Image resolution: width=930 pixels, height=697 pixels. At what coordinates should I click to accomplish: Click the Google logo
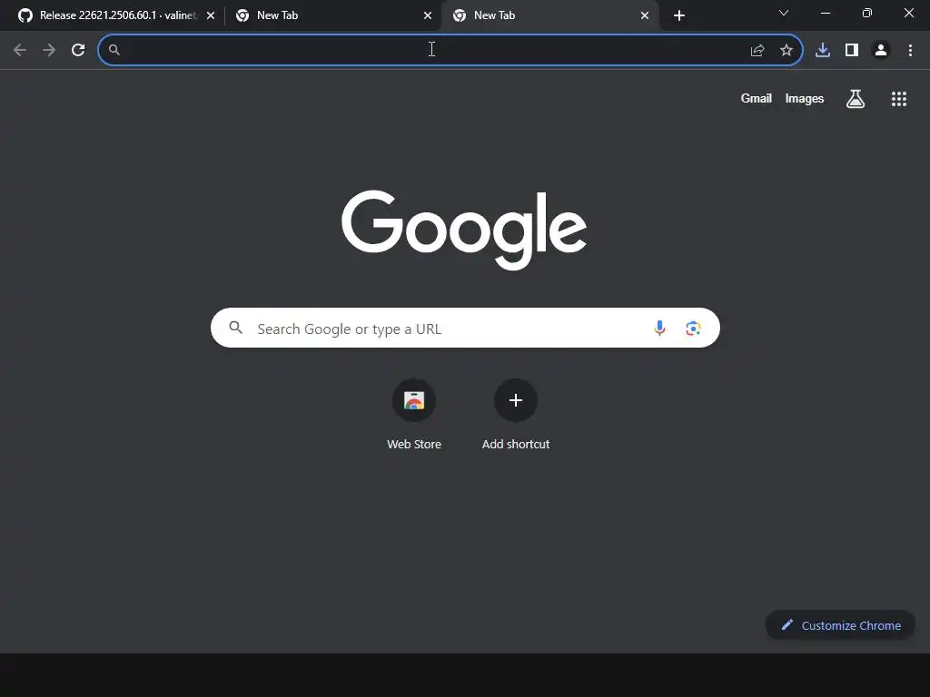click(x=464, y=230)
